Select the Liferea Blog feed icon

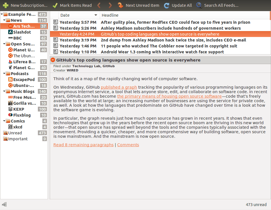pyautogui.click(x=10, y=62)
